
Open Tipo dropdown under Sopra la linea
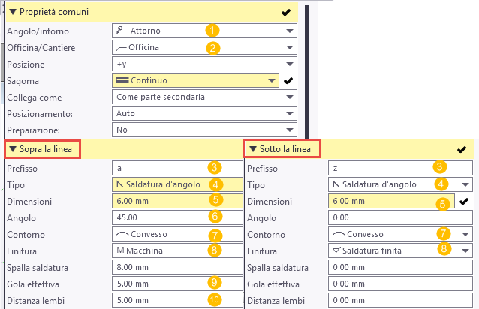(177, 184)
